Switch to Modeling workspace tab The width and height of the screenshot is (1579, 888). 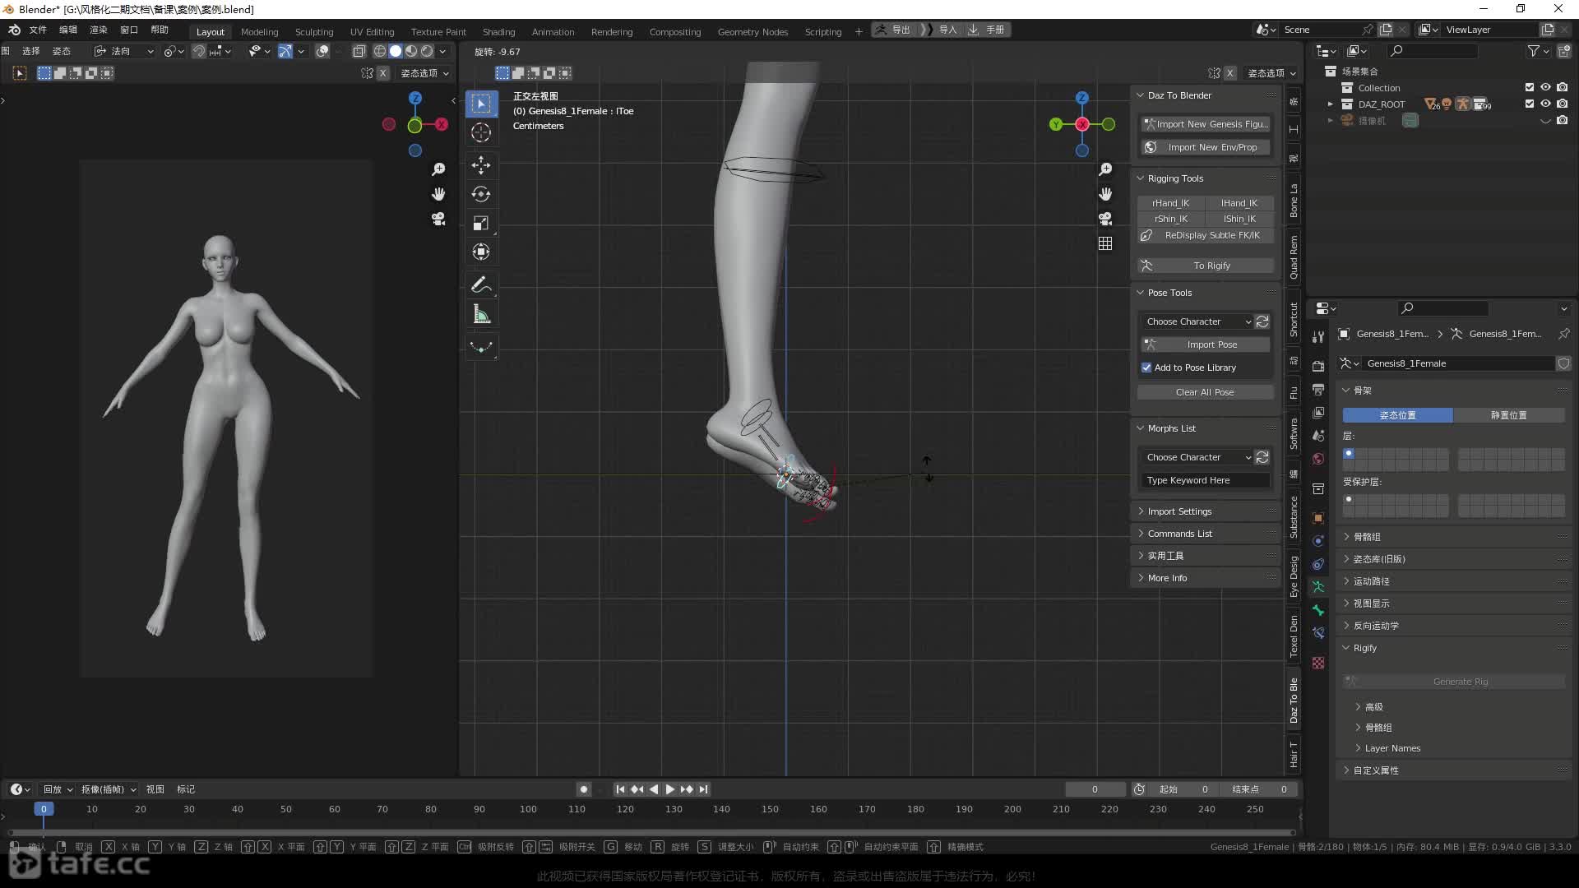pyautogui.click(x=259, y=31)
